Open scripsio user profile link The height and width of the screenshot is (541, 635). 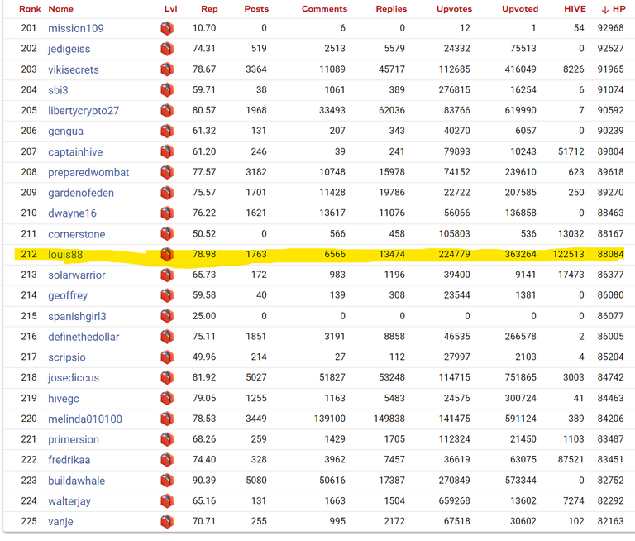click(x=67, y=357)
